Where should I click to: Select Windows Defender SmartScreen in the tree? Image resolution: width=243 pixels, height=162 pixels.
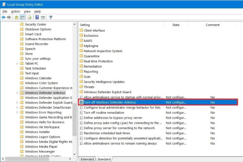48,107
